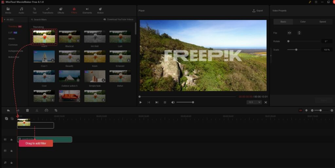Viewport: 335px width, 168px height.
Task: Select the Instagram-Like category
Action: pyautogui.click(x=16, y=51)
